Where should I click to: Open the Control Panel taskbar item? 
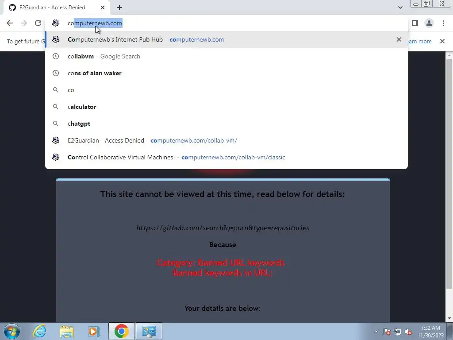click(149, 331)
